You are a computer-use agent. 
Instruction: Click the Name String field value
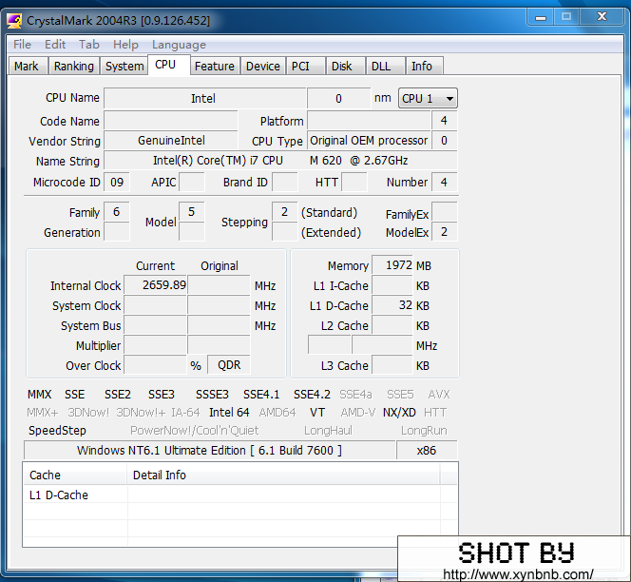coord(279,161)
